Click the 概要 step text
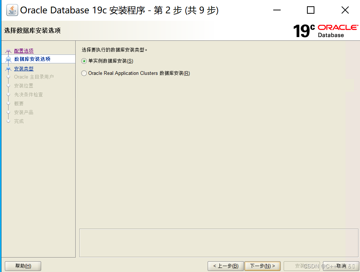The image size is (360, 272). point(19,103)
